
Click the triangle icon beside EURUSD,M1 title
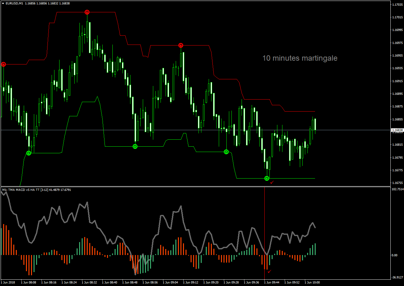coord(3,3)
